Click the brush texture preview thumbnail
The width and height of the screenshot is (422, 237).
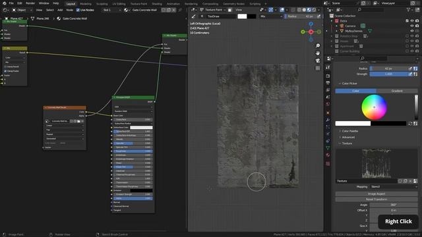tap(377, 164)
